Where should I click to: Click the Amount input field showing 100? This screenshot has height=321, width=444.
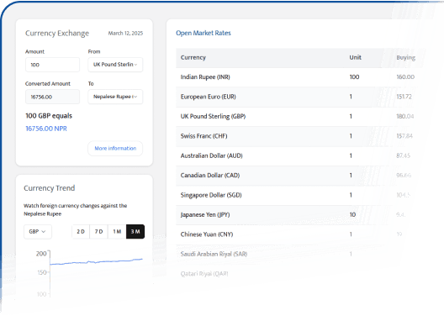(x=52, y=65)
